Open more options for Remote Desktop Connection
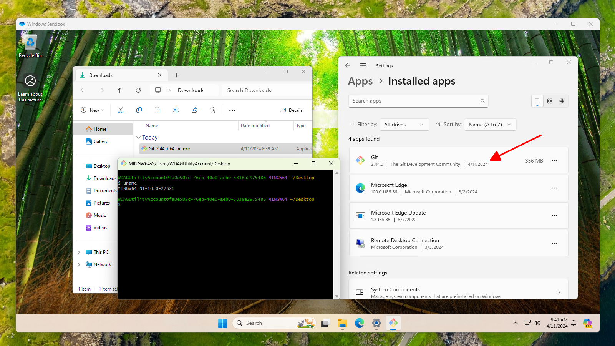 [x=554, y=243]
